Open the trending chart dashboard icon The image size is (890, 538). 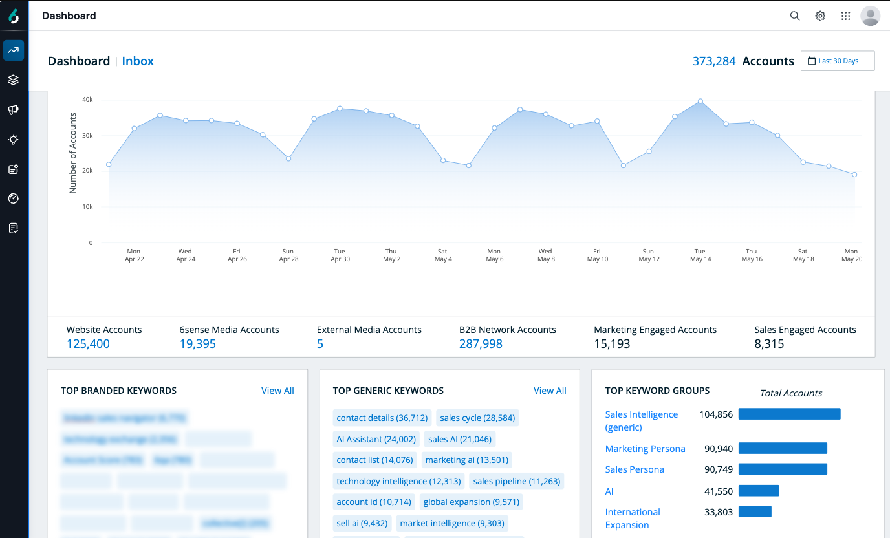click(14, 50)
